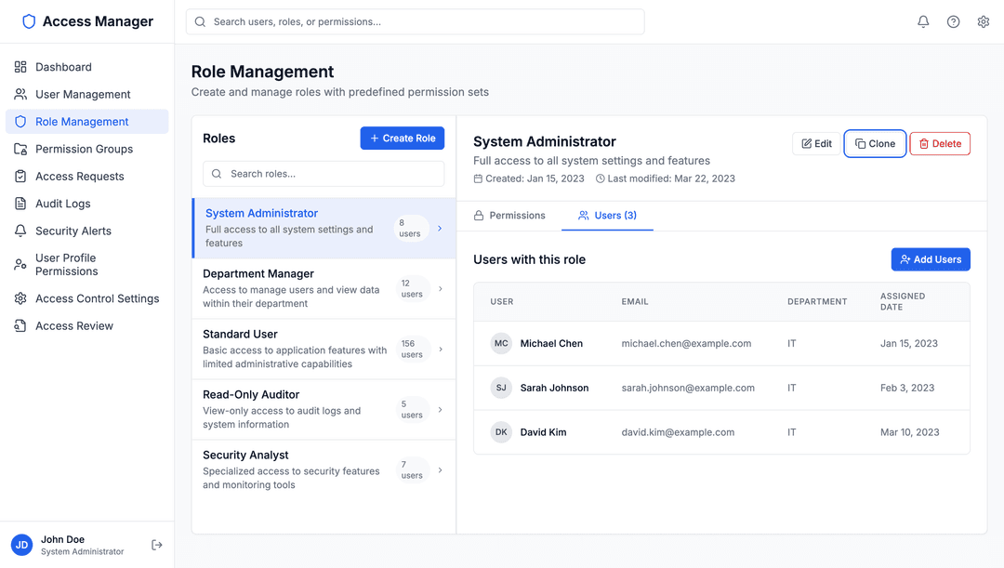Image resolution: width=1004 pixels, height=568 pixels.
Task: Switch to the Permissions tab
Action: click(x=509, y=215)
